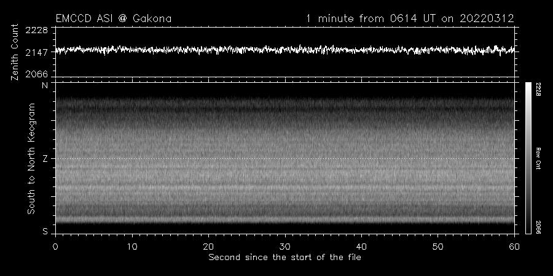Click the '1 minute from 0614 UT on 20220312' header
The image size is (553, 276).
(x=410, y=18)
